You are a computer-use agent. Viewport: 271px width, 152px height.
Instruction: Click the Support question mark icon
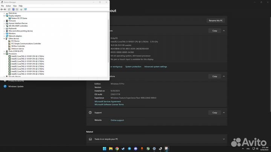pos(90,113)
